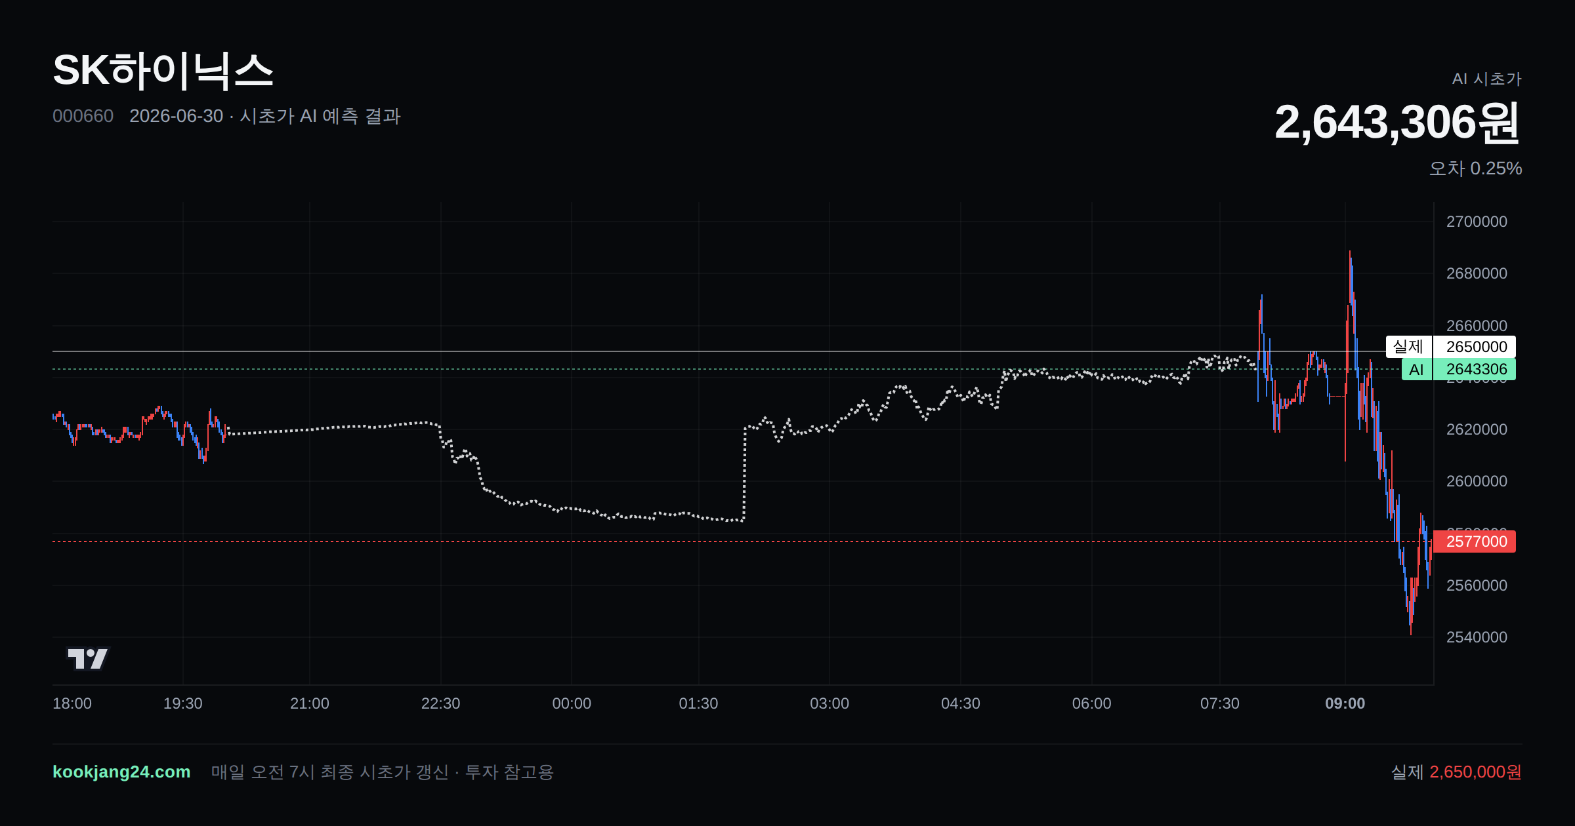Click the 오차 0.25% error text

[x=1475, y=168]
